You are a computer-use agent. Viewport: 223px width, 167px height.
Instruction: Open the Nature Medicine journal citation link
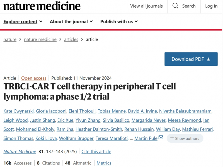point(20,151)
